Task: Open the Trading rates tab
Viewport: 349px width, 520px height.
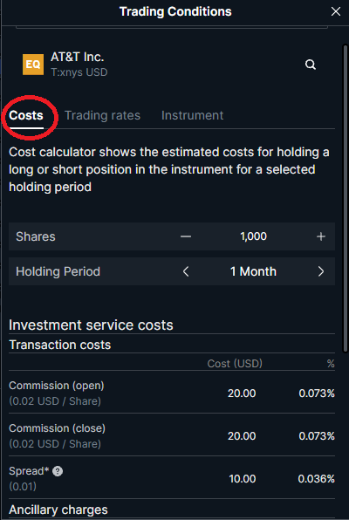Action: tap(102, 115)
